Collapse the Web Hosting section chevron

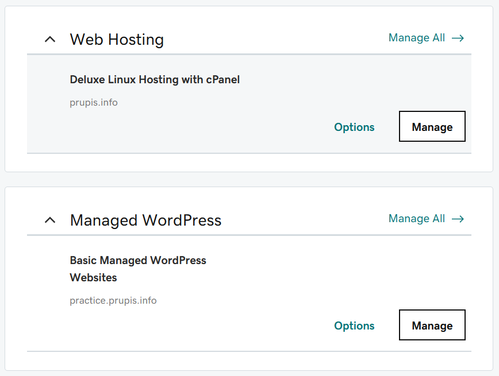tap(50, 40)
